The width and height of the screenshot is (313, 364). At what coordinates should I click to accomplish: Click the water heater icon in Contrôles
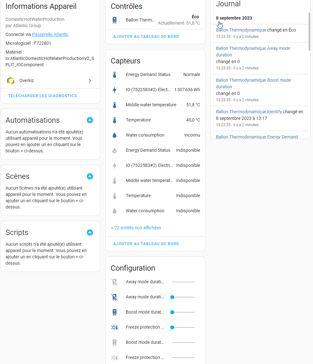(x=115, y=20)
